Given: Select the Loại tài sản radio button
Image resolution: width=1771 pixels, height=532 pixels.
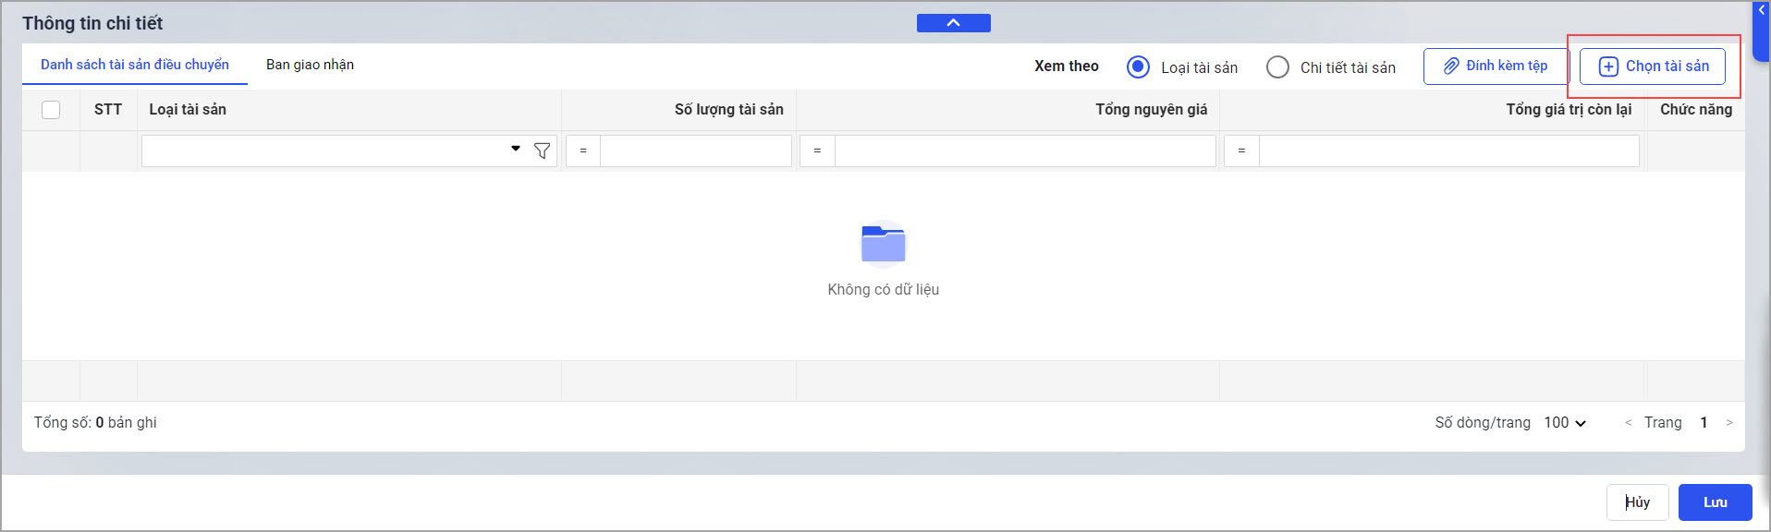Looking at the screenshot, I should point(1139,67).
